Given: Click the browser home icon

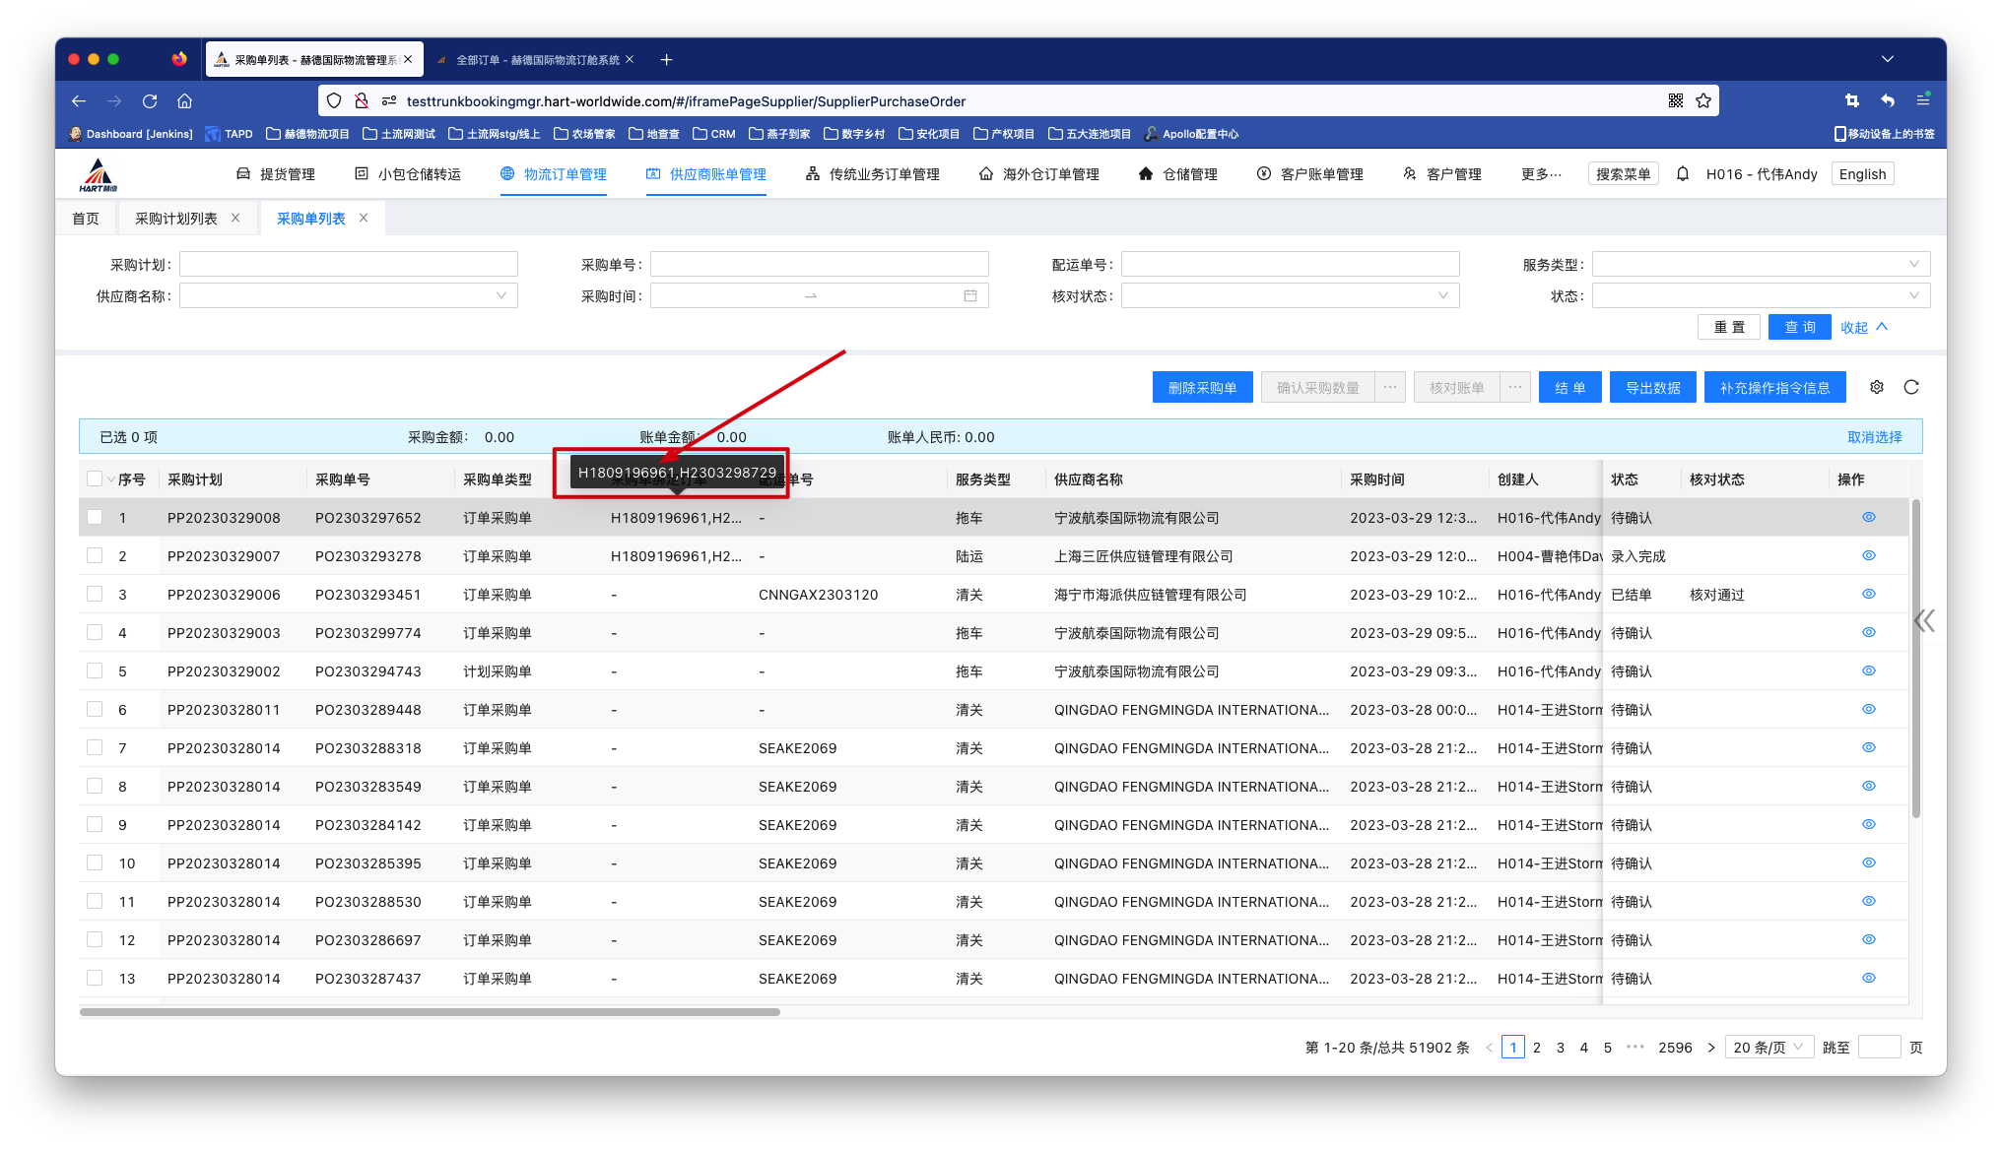Looking at the screenshot, I should coord(184,100).
